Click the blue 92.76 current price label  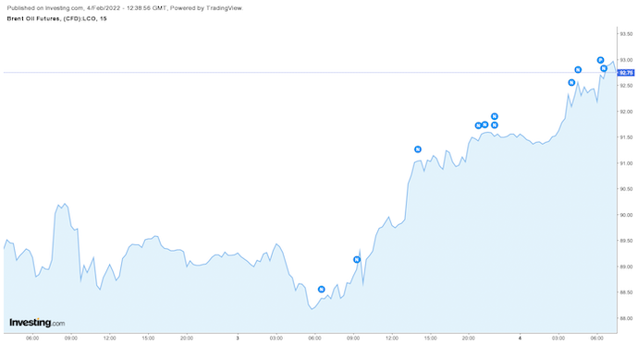pos(626,73)
